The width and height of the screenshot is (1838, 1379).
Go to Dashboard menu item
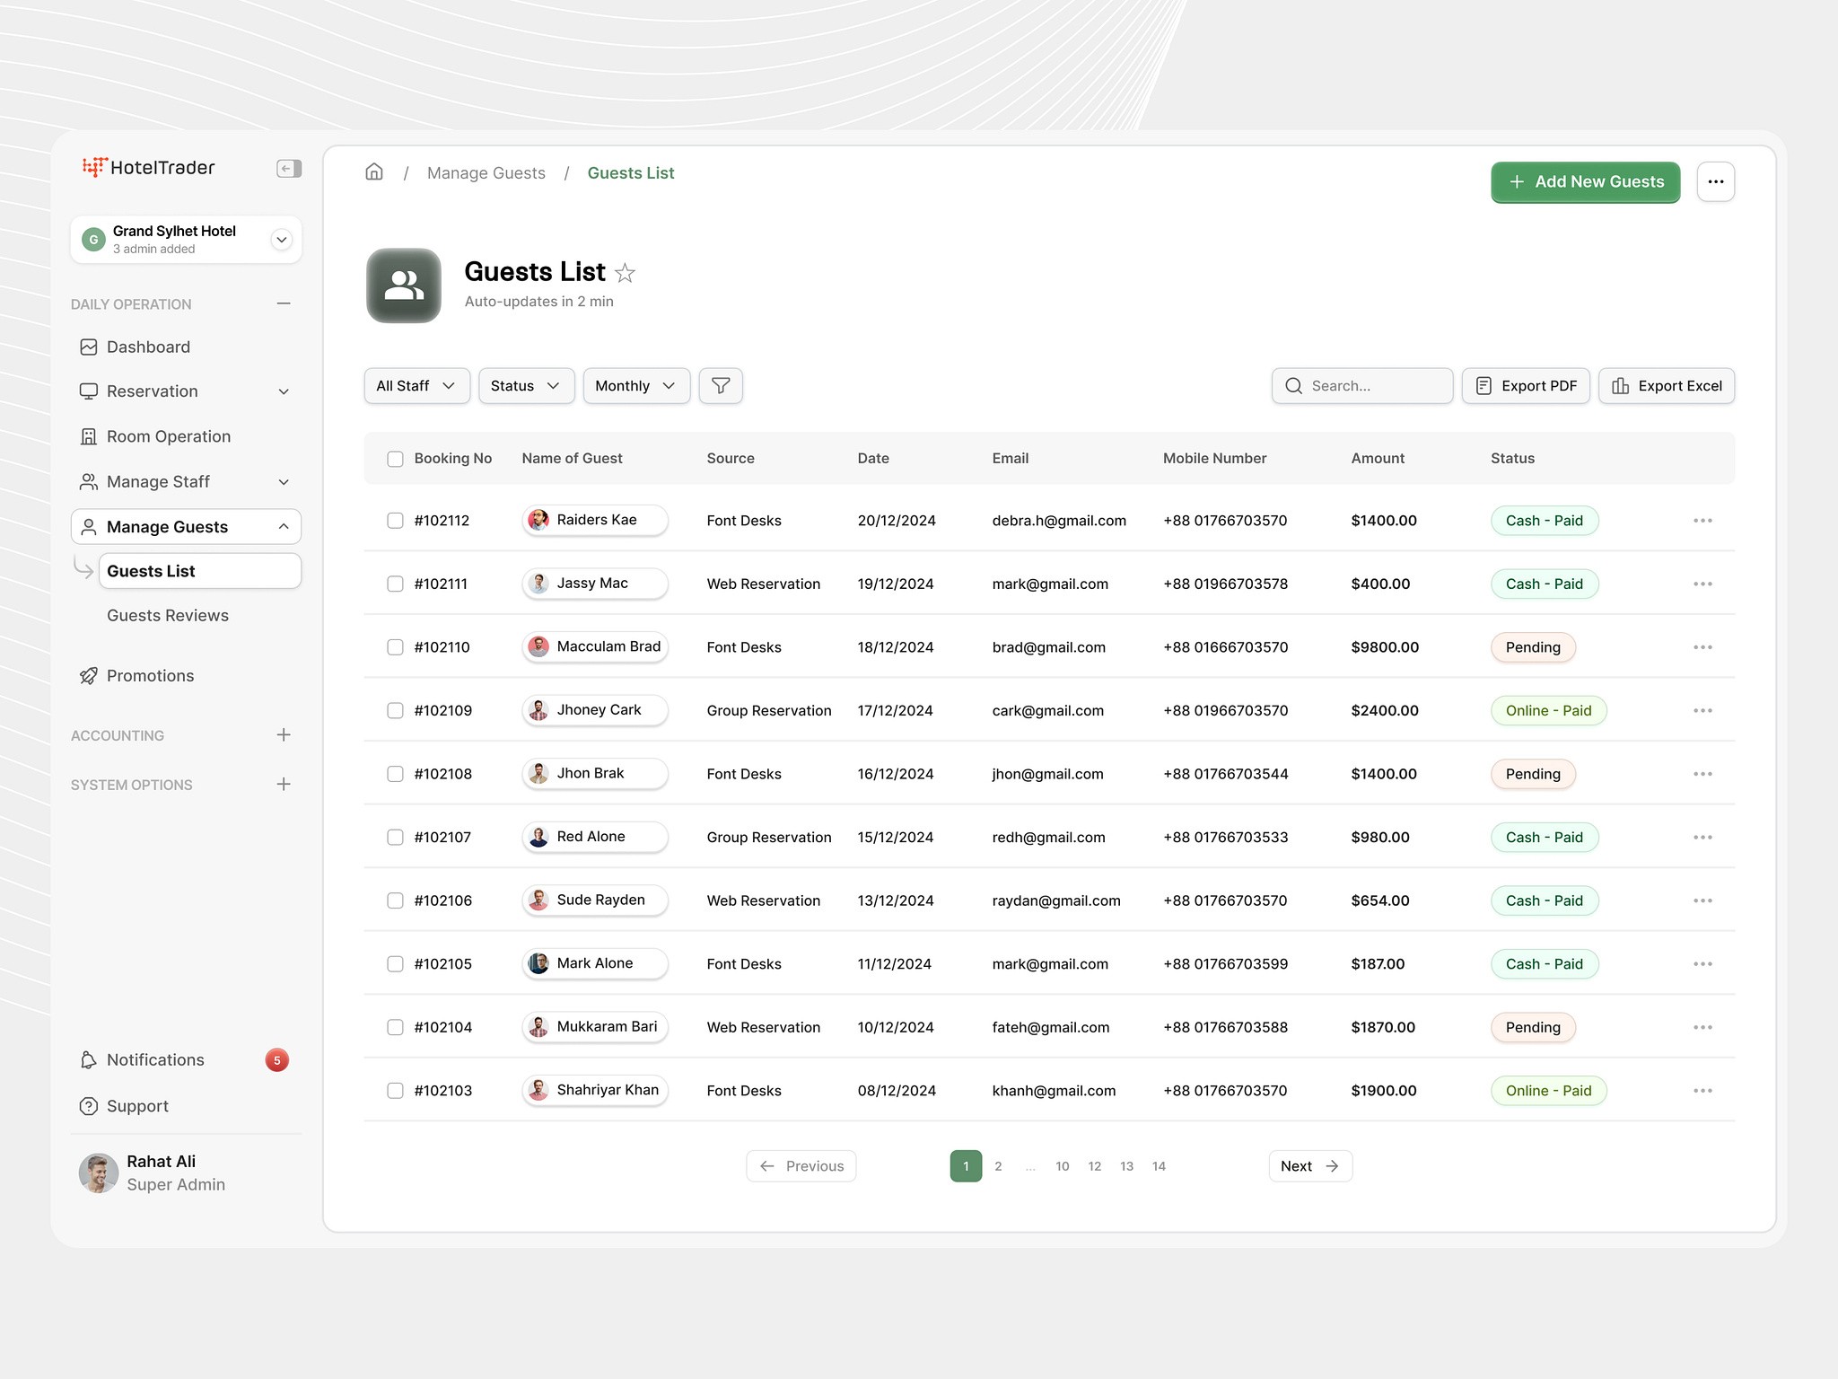click(148, 347)
